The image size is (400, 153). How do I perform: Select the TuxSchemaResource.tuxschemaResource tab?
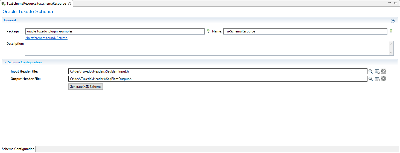pos(36,4)
